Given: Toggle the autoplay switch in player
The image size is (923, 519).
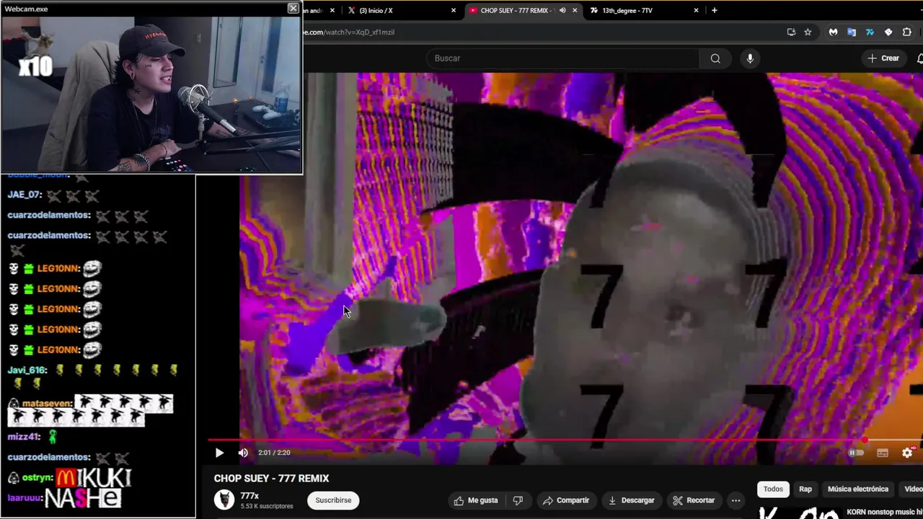Looking at the screenshot, I should point(856,453).
